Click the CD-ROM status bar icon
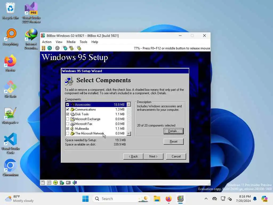Viewport: 273px width, 205px height. point(55,183)
